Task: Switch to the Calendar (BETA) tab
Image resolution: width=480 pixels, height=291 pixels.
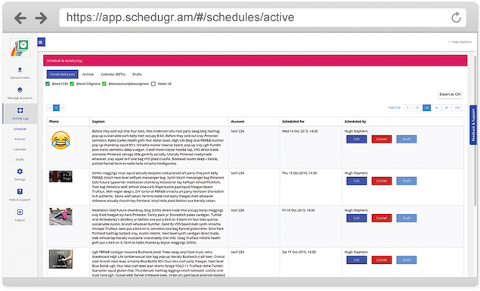Action: 113,74
